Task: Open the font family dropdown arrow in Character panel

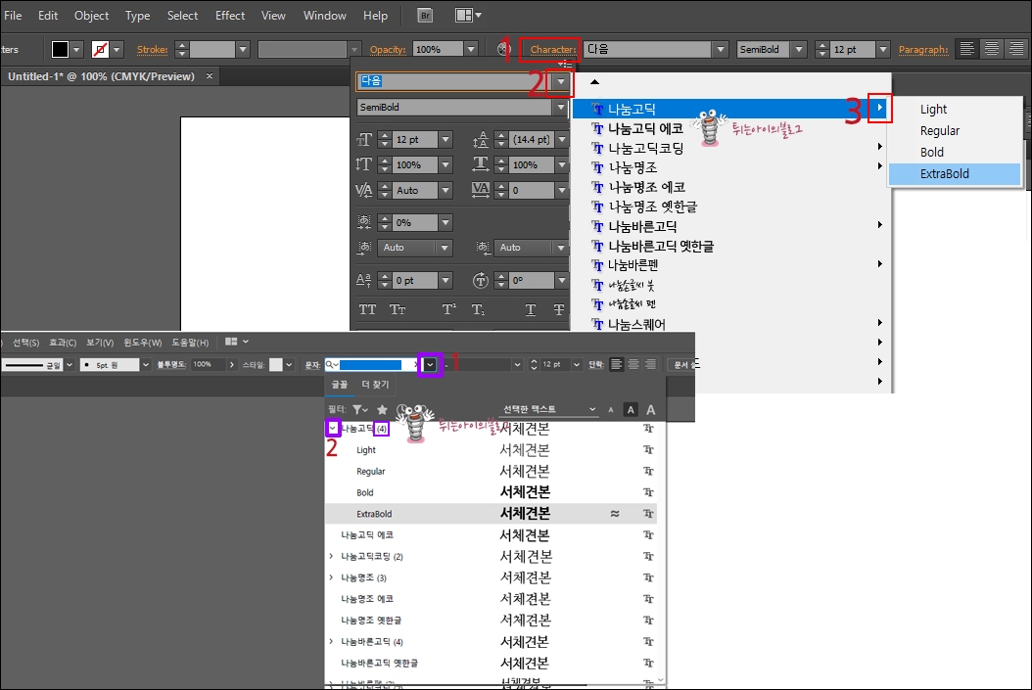Action: pos(561,81)
